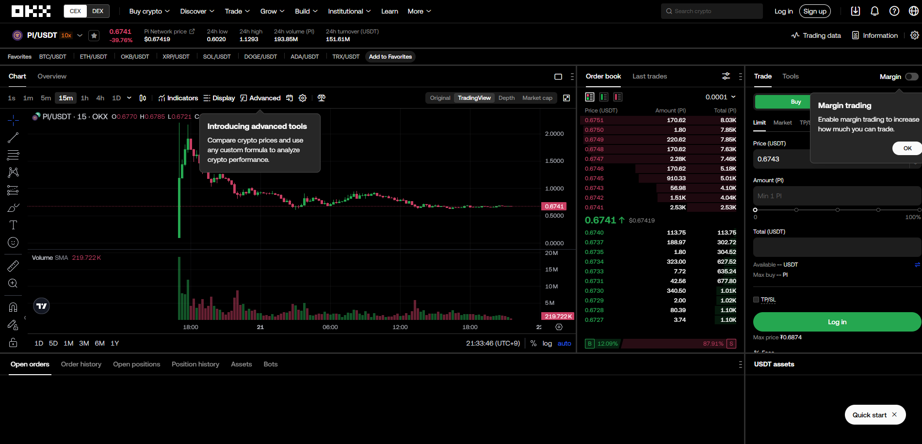
Task: Expand the Discover menu
Action: click(x=197, y=11)
